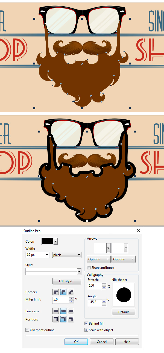Open the start arrowhead dropdown
The height and width of the screenshot is (353, 164).
(109, 248)
